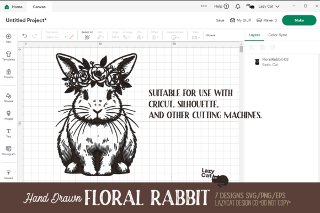Add Text to canvas
The height and width of the screenshot is (213, 320).
tap(8, 133)
